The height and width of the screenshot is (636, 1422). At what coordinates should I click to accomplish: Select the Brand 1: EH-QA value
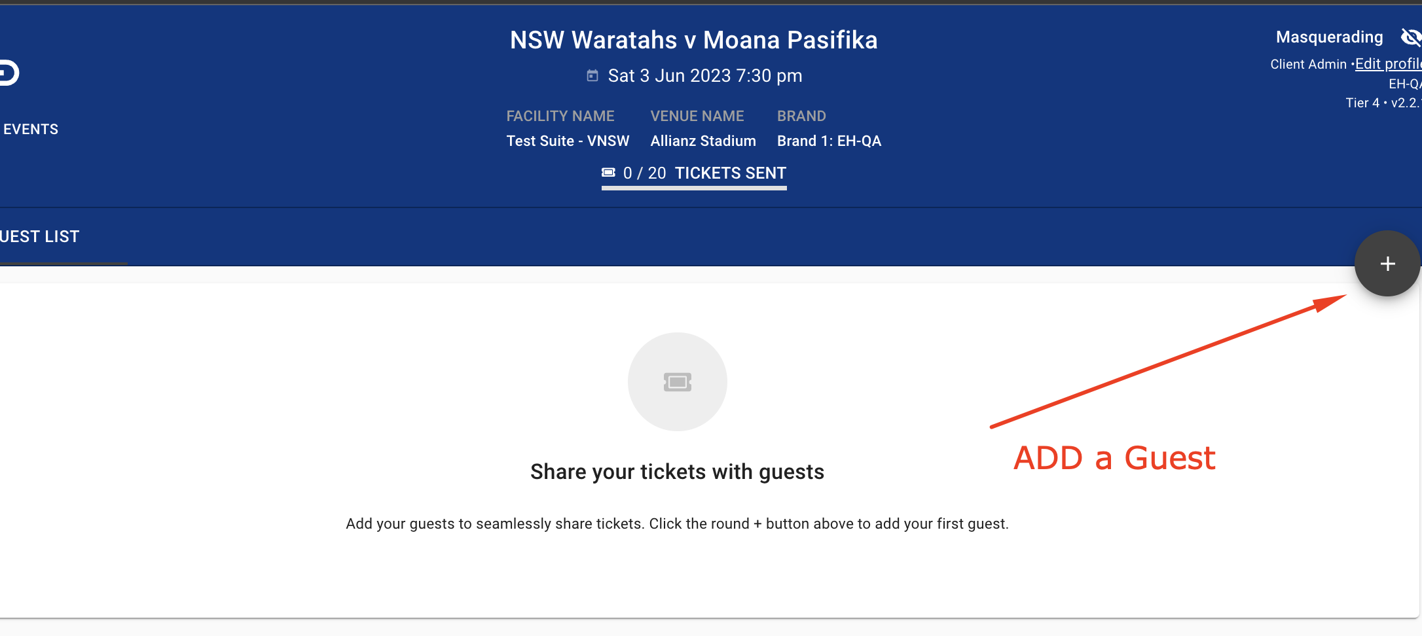(829, 141)
